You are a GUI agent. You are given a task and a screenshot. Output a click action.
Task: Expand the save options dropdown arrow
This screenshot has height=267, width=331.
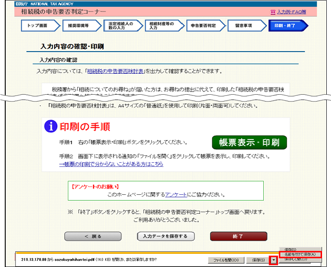(x=274, y=260)
